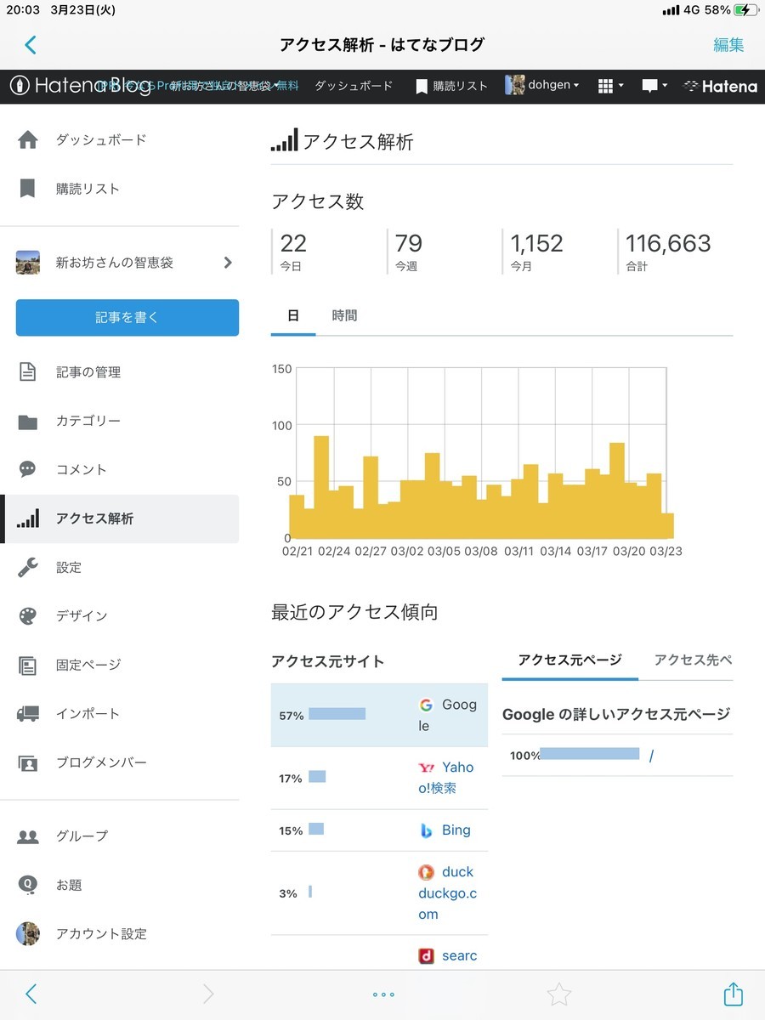Image resolution: width=765 pixels, height=1020 pixels.
Task: Click the home icon beside ダッシュボード in sidebar
Action: (x=28, y=140)
